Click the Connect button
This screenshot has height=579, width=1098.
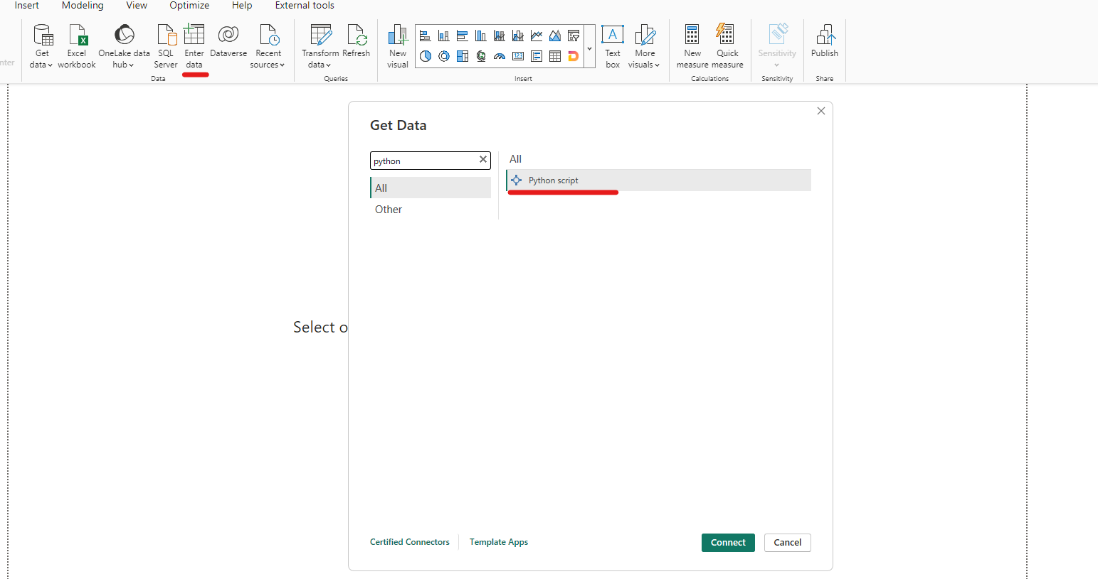[728, 543]
